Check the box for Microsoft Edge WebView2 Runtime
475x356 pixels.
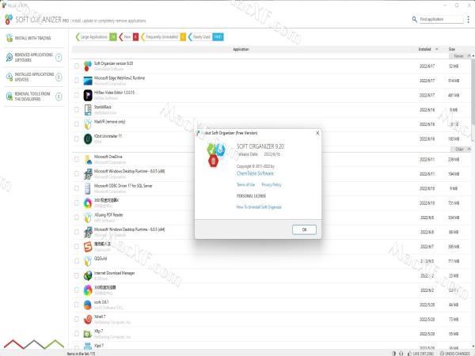click(77, 81)
